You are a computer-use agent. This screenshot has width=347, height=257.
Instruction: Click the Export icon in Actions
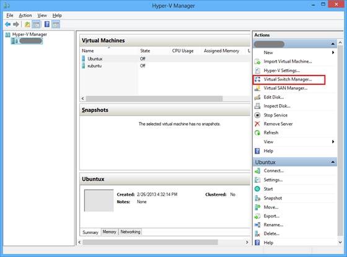pyautogui.click(x=257, y=216)
